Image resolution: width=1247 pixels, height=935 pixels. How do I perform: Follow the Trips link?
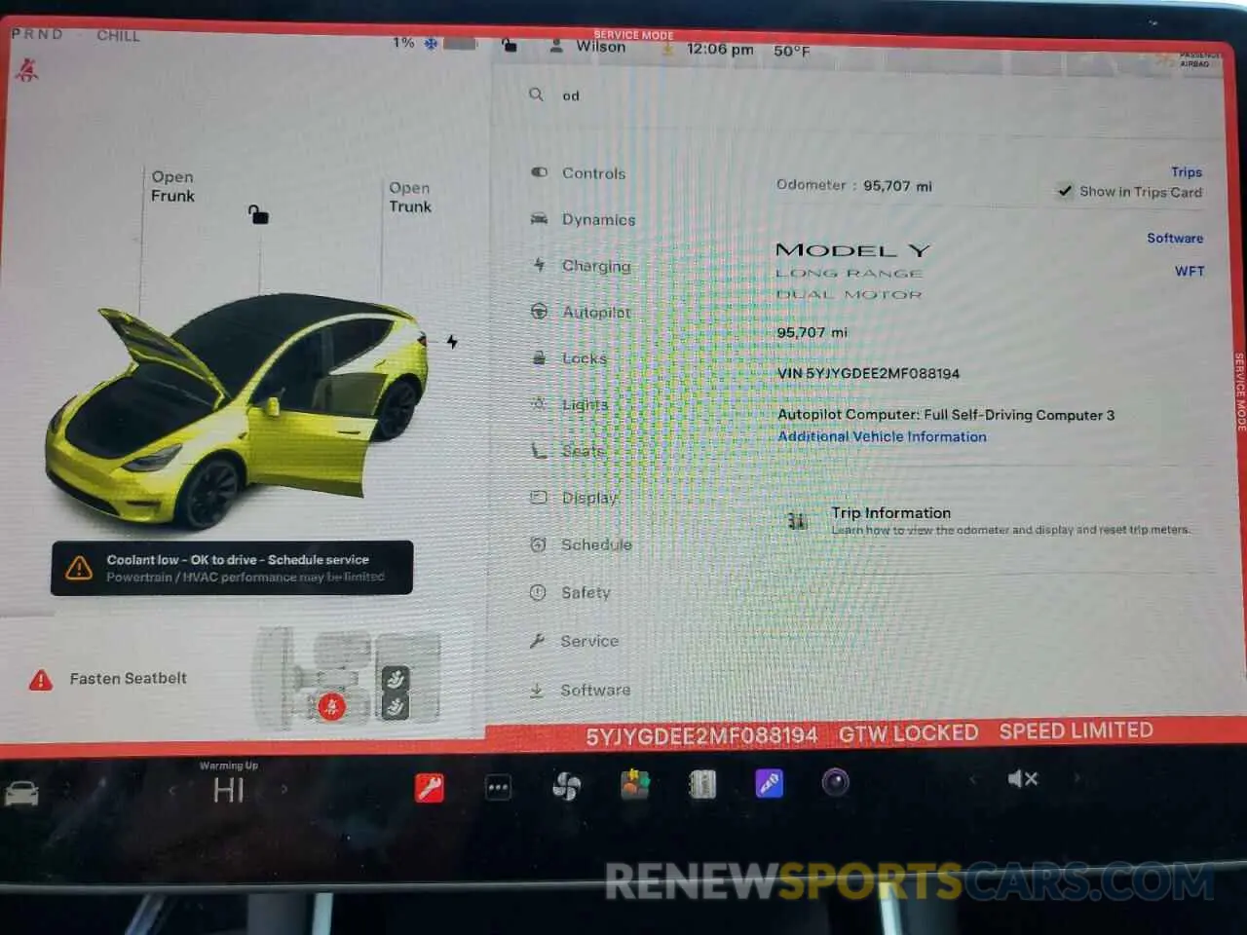(1187, 171)
